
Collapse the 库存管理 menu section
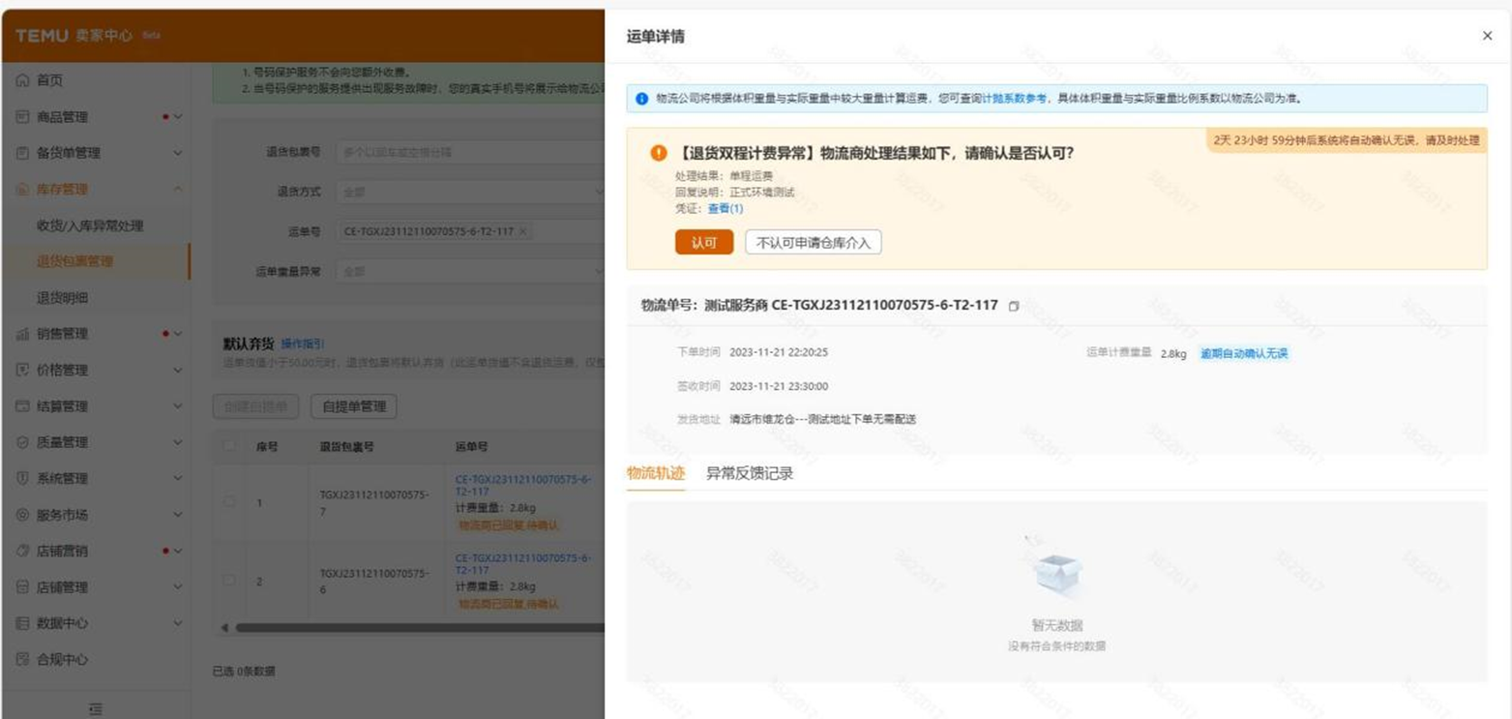tap(177, 190)
